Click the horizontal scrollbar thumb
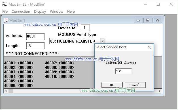The image size is (178, 110). pos(11,91)
